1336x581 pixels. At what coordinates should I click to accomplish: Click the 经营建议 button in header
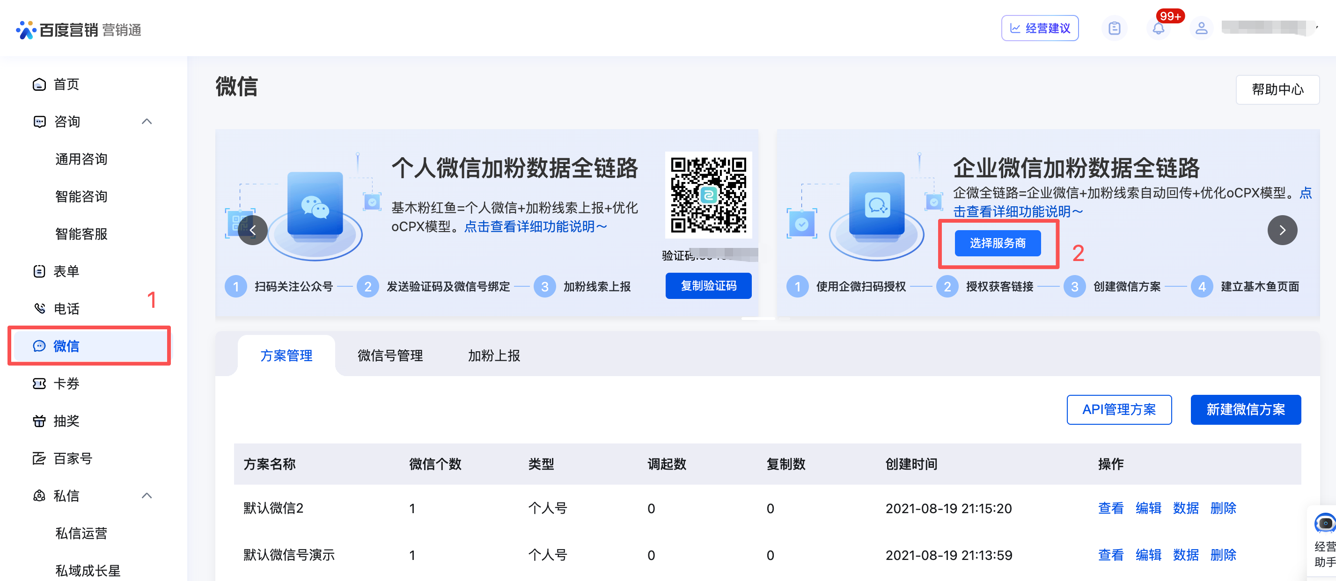[x=1040, y=29]
